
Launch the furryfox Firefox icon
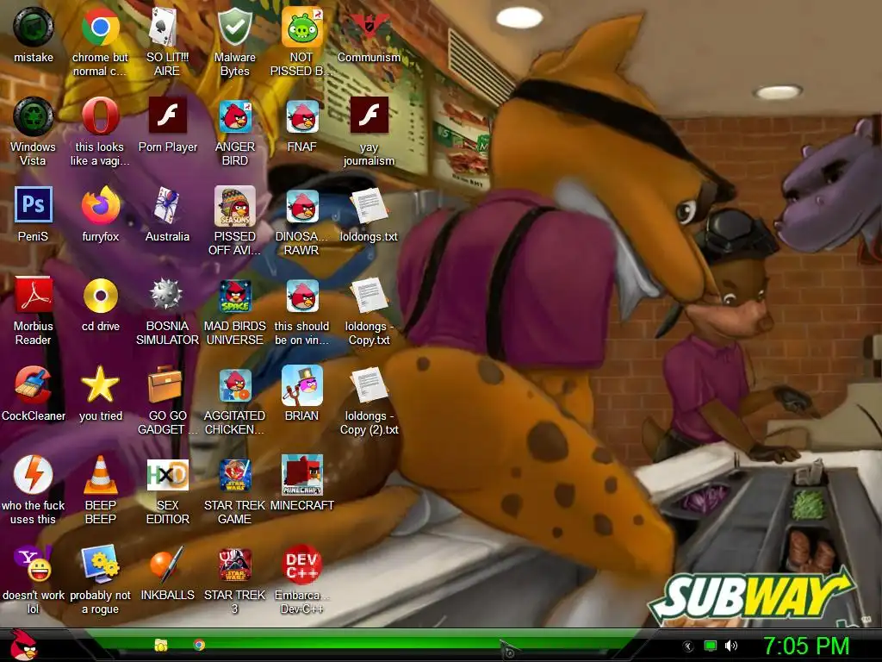[100, 205]
